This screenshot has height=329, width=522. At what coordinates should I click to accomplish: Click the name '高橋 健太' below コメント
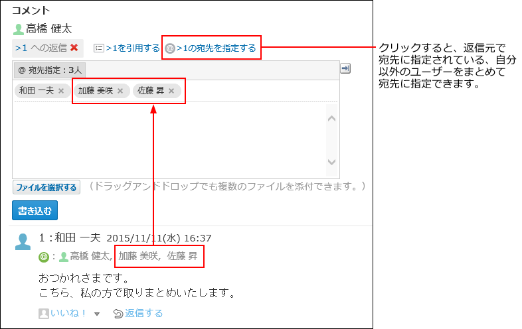[x=49, y=29]
